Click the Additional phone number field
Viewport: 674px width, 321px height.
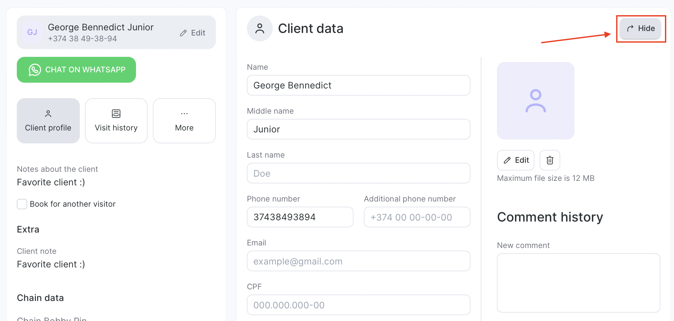[x=417, y=217]
